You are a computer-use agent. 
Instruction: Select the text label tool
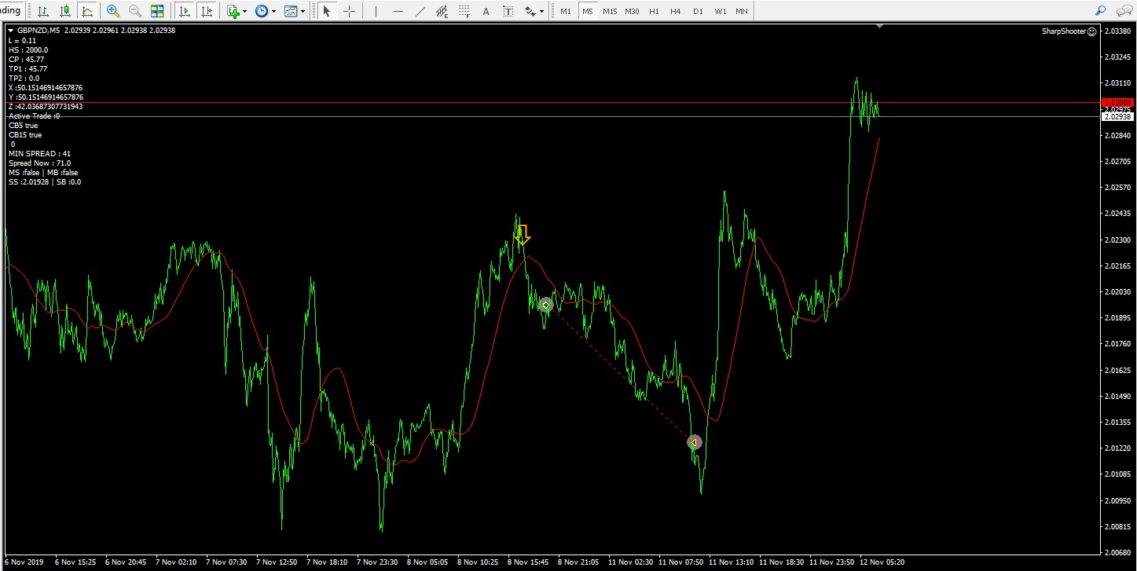pos(508,11)
